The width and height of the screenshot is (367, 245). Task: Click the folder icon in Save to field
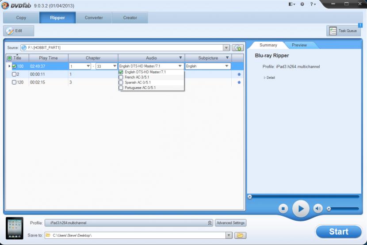48,235
